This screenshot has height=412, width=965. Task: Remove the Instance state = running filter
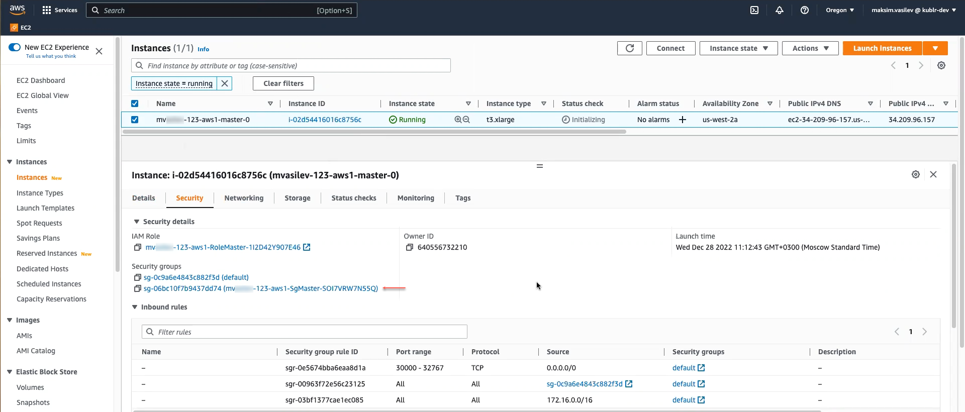(225, 83)
